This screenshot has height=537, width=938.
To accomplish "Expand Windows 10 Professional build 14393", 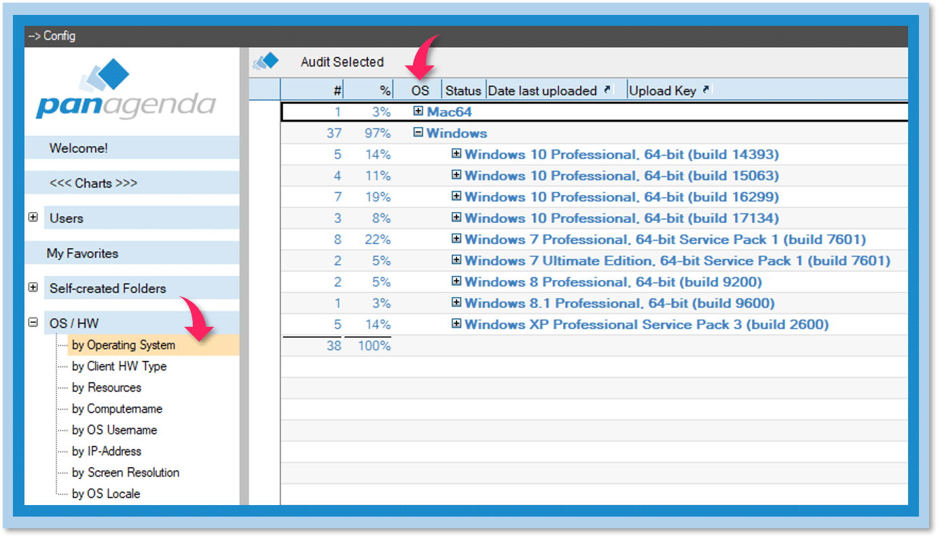I will point(456,154).
